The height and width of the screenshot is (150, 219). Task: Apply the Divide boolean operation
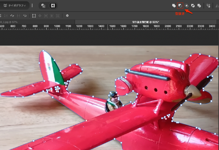[x=199, y=5]
